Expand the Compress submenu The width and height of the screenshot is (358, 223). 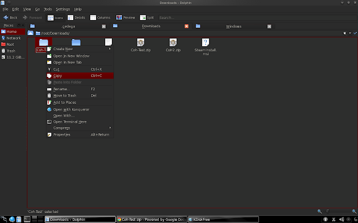point(80,128)
